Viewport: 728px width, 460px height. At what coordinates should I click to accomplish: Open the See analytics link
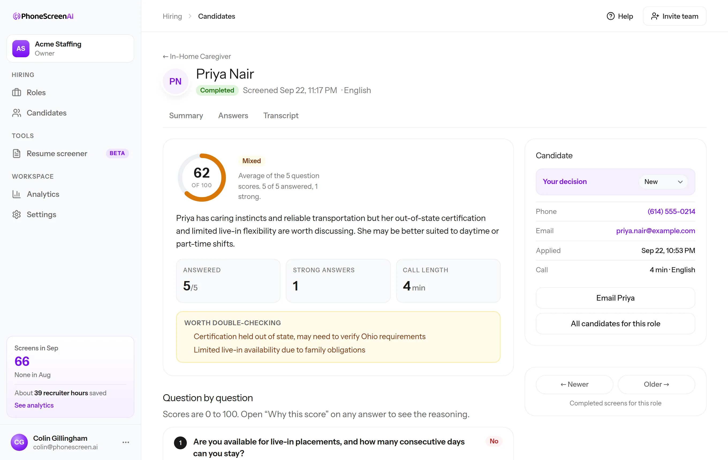point(34,405)
